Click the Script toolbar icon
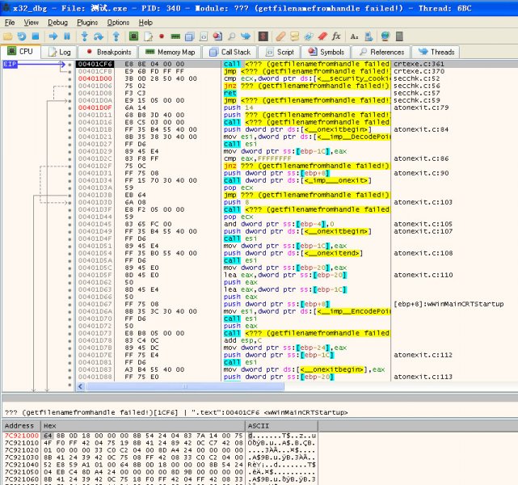This screenshot has height=485, width=518. pyautogui.click(x=204, y=36)
